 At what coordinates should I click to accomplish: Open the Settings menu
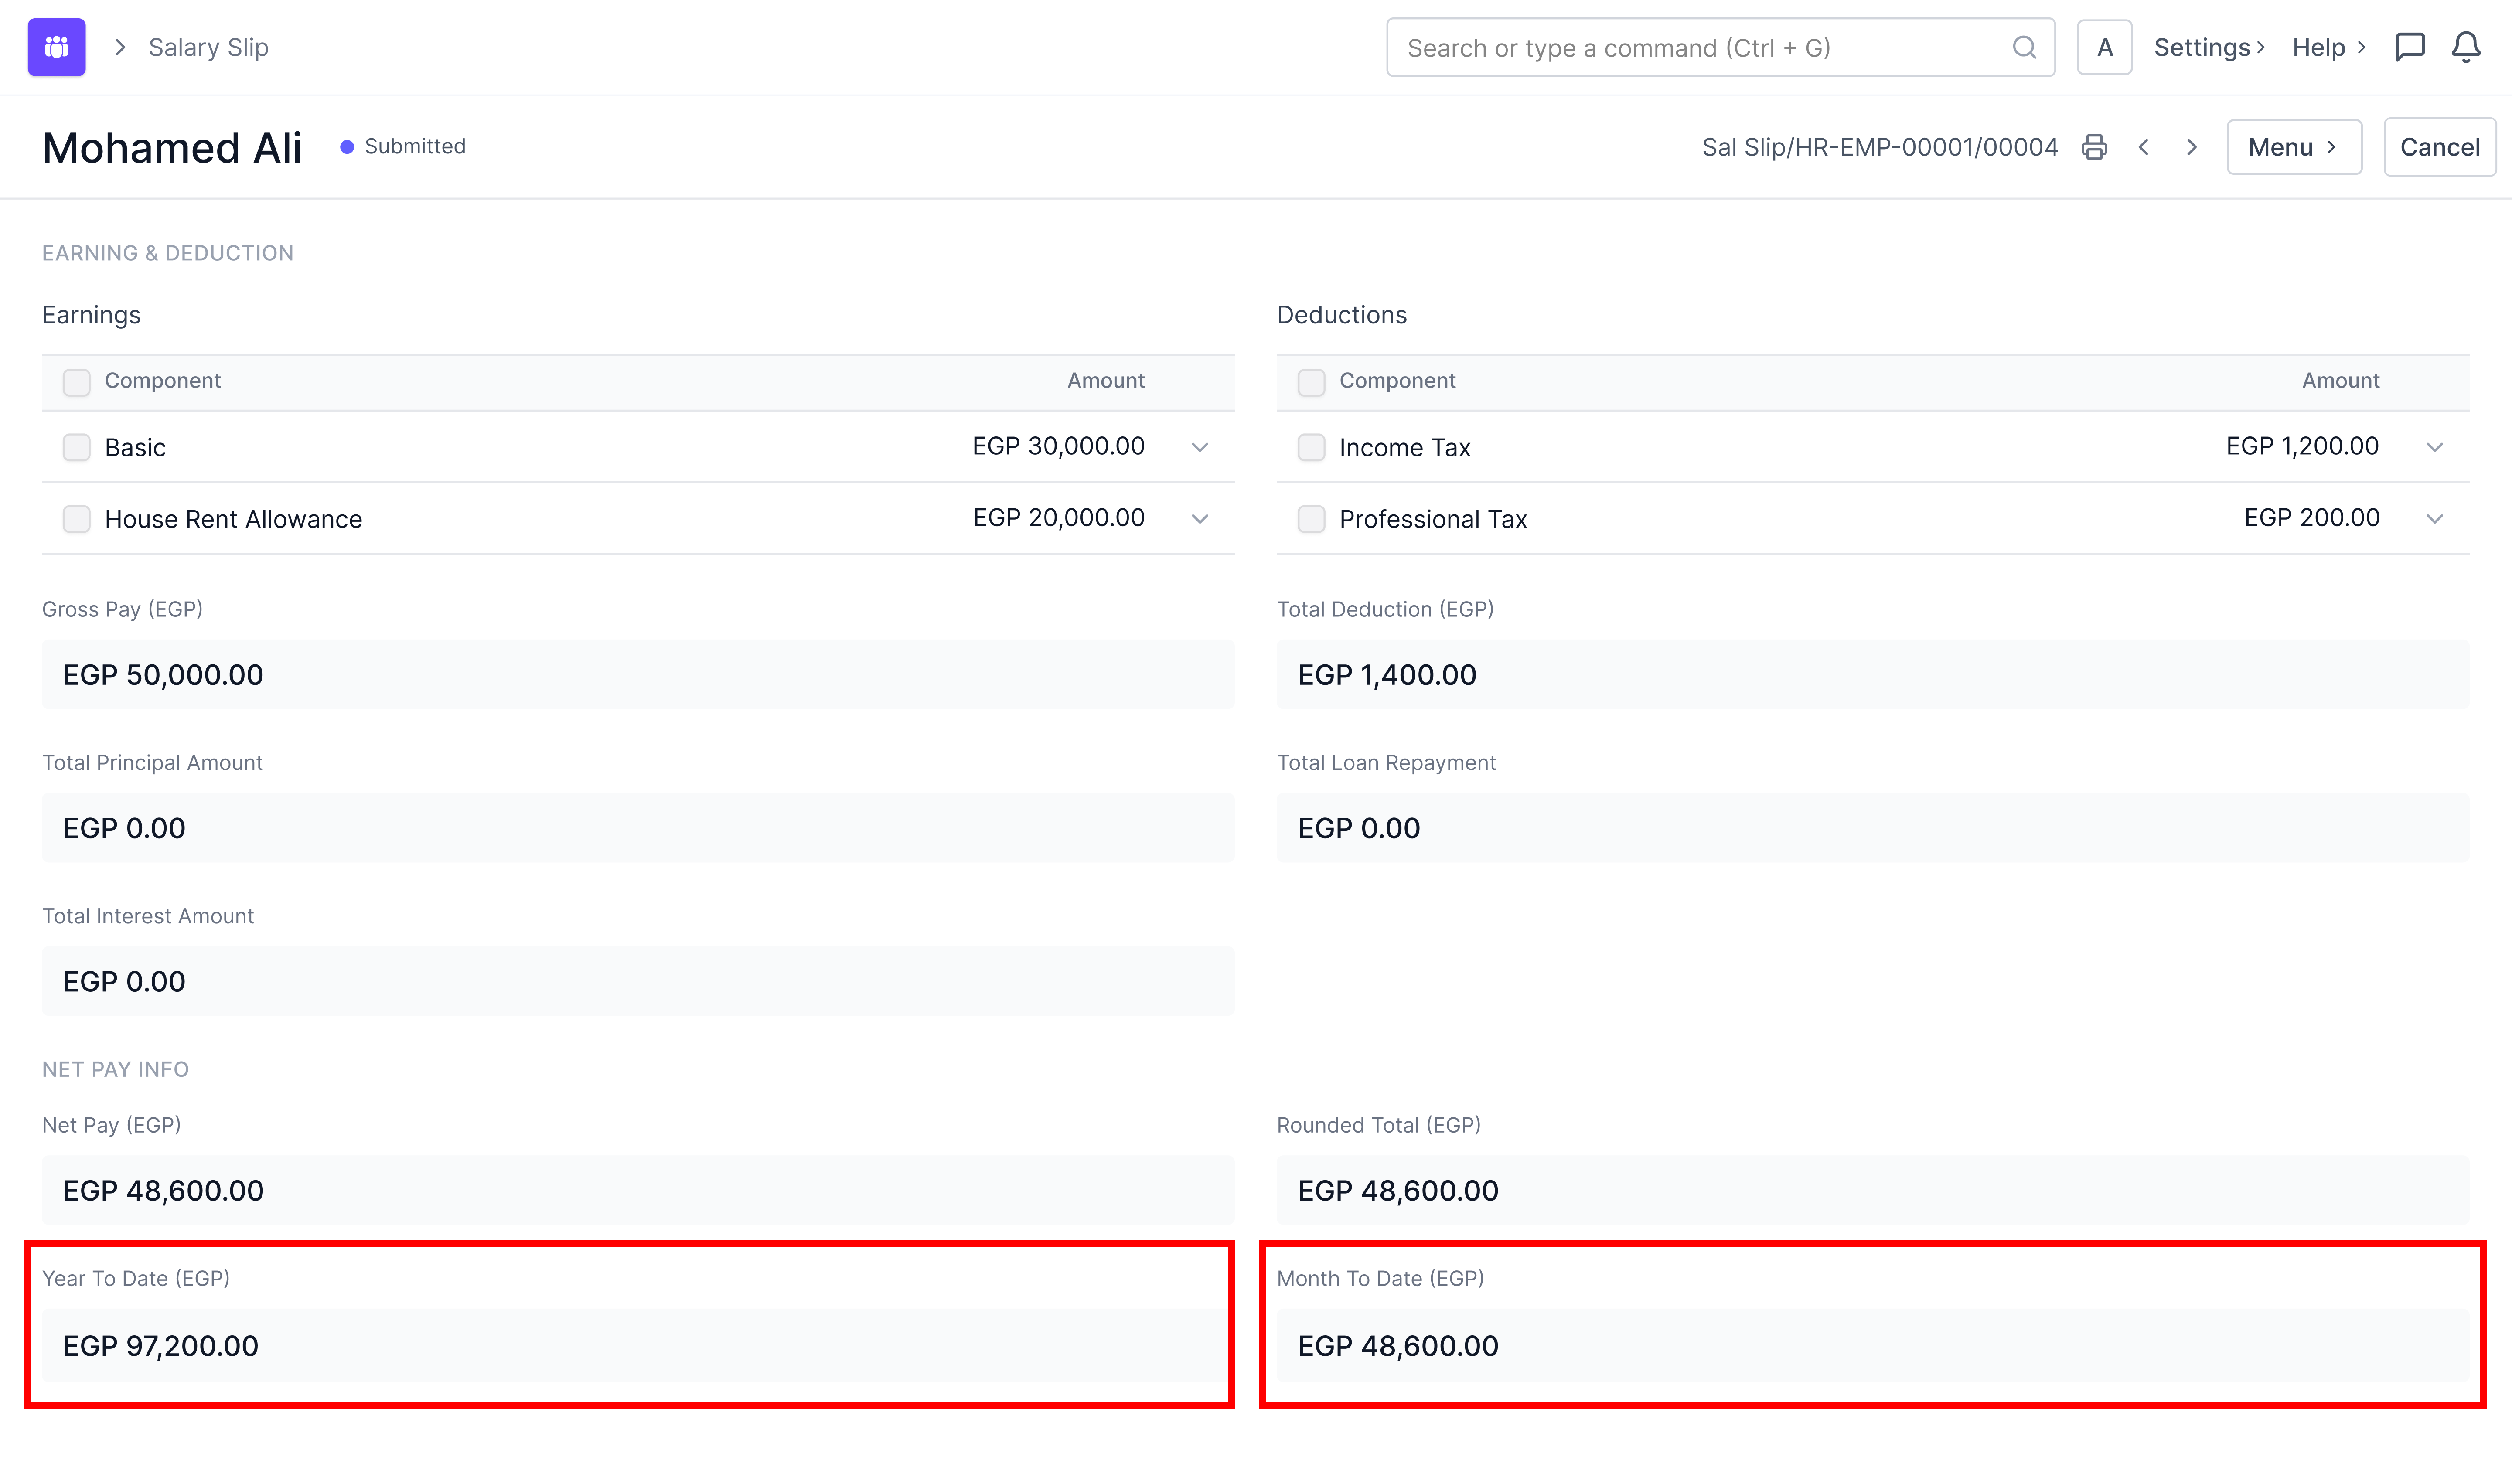(2208, 47)
